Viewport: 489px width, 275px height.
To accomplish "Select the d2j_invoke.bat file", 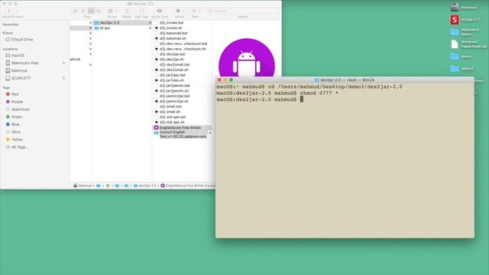I will 171,23.
